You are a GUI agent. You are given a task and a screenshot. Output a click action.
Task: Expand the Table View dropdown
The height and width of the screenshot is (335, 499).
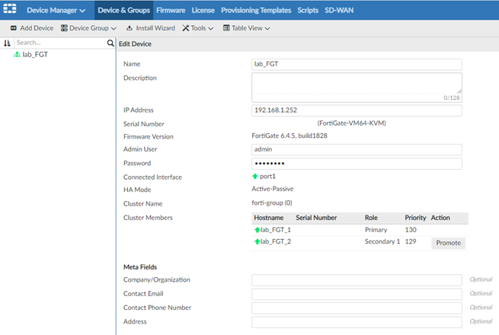point(246,28)
